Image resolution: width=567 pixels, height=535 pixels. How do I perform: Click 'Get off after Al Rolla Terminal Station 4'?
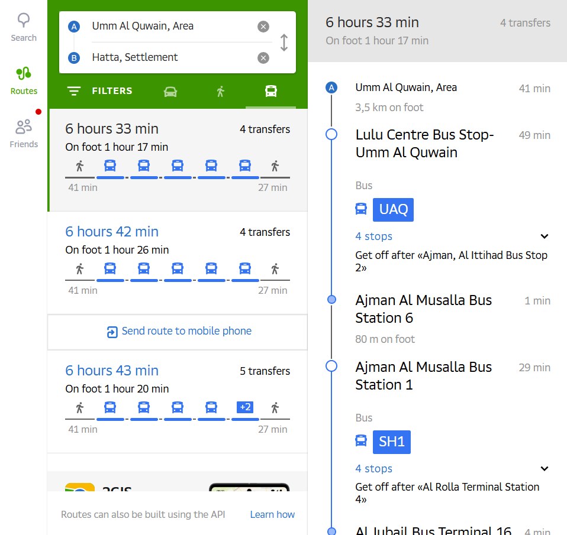pos(447,493)
